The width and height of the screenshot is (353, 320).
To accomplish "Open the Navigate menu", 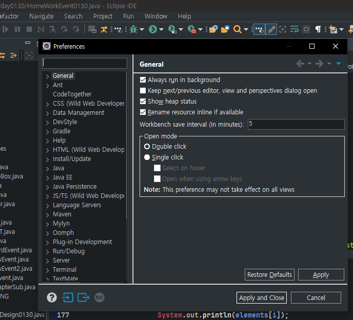I will 42,16.
